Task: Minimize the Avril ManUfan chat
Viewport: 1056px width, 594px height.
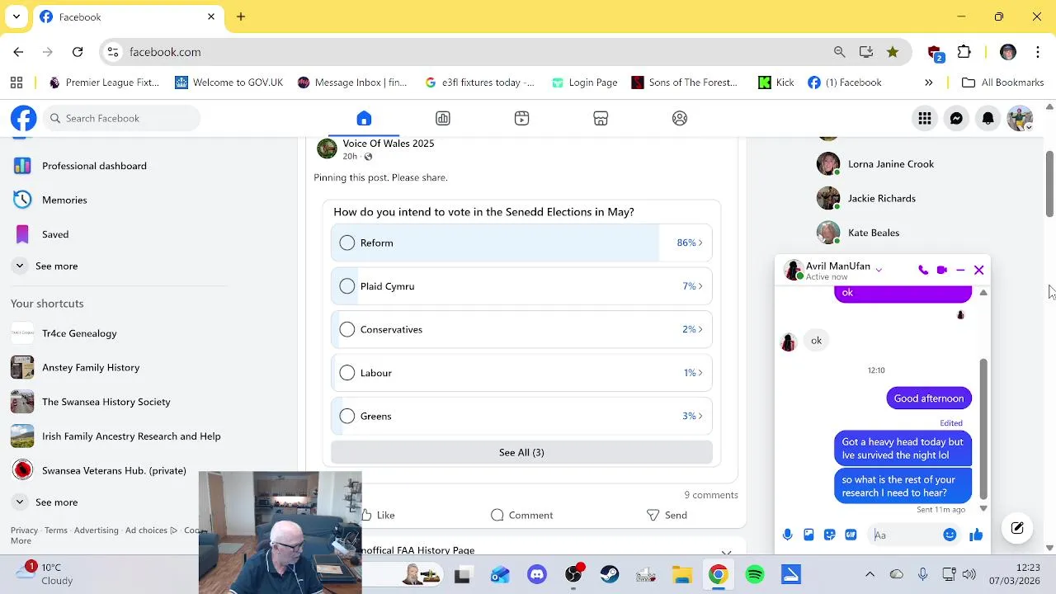Action: [x=960, y=270]
